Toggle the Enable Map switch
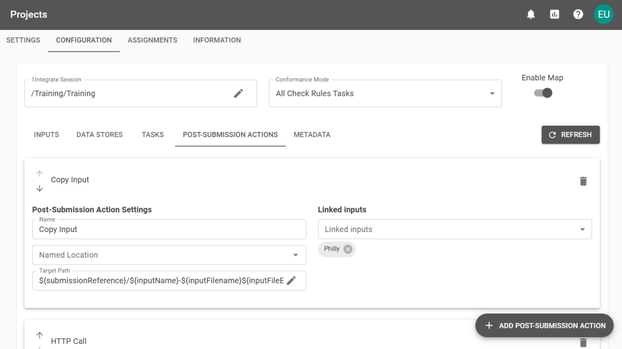The image size is (622, 349). click(543, 93)
